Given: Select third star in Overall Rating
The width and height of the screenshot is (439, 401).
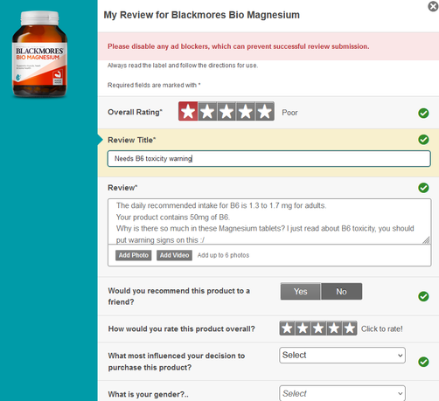Looking at the screenshot, I should [x=226, y=111].
